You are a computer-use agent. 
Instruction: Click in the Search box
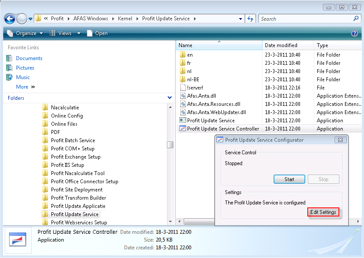point(306,19)
